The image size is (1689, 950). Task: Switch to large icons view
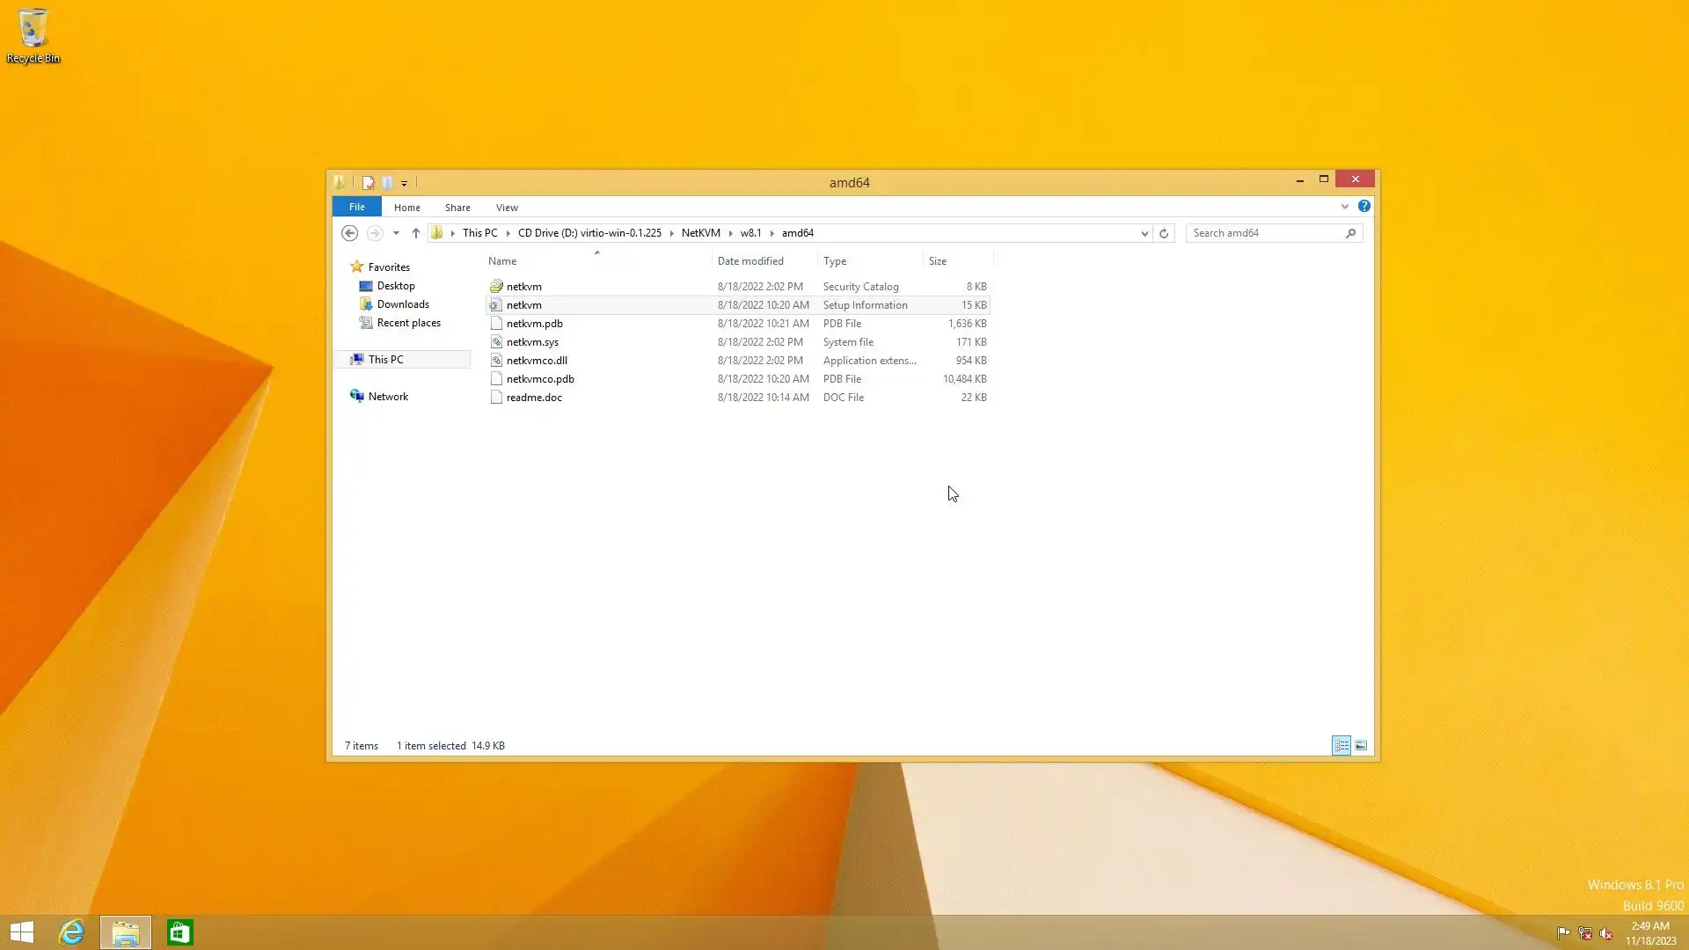pos(1361,746)
